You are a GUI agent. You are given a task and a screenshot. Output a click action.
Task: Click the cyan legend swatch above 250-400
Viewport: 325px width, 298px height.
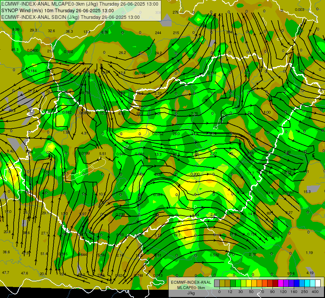point(308,283)
